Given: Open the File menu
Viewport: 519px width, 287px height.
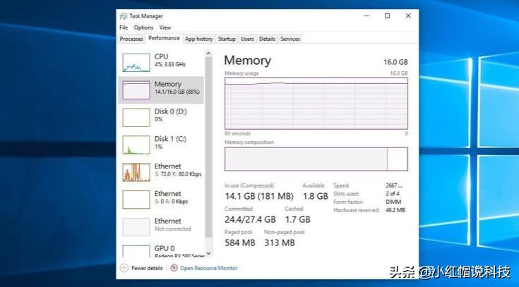Looking at the screenshot, I should point(124,28).
